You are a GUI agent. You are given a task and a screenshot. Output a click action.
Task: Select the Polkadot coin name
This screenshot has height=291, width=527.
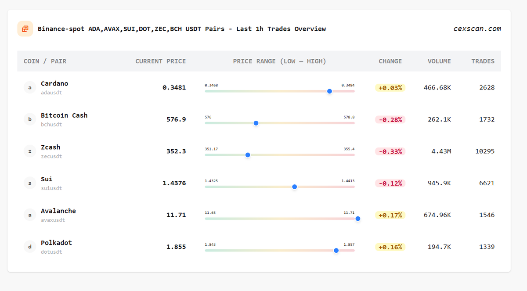56,243
